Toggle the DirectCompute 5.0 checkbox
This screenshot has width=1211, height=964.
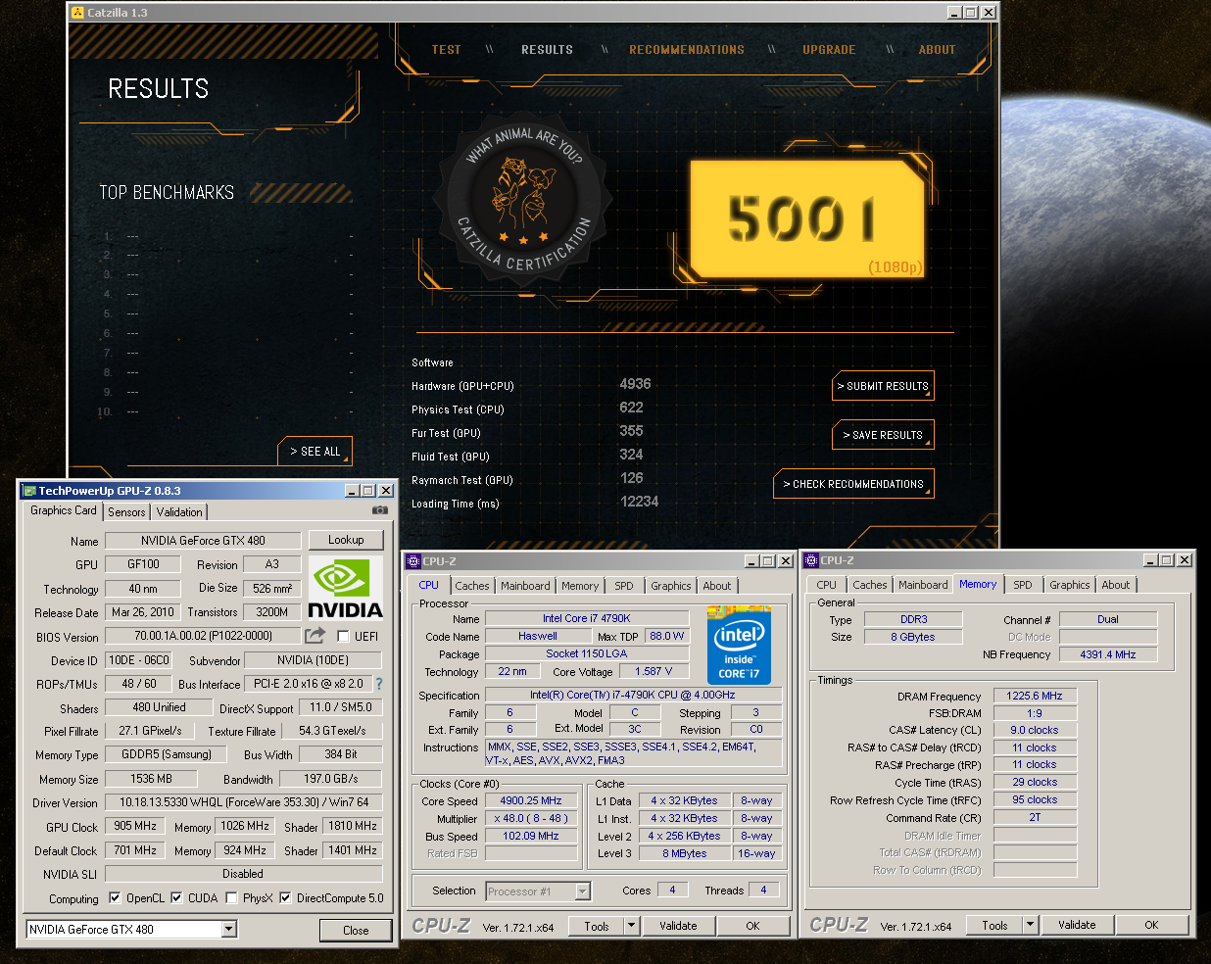click(x=285, y=897)
